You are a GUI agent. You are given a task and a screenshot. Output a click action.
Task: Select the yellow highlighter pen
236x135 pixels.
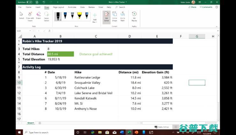(x=79, y=16)
